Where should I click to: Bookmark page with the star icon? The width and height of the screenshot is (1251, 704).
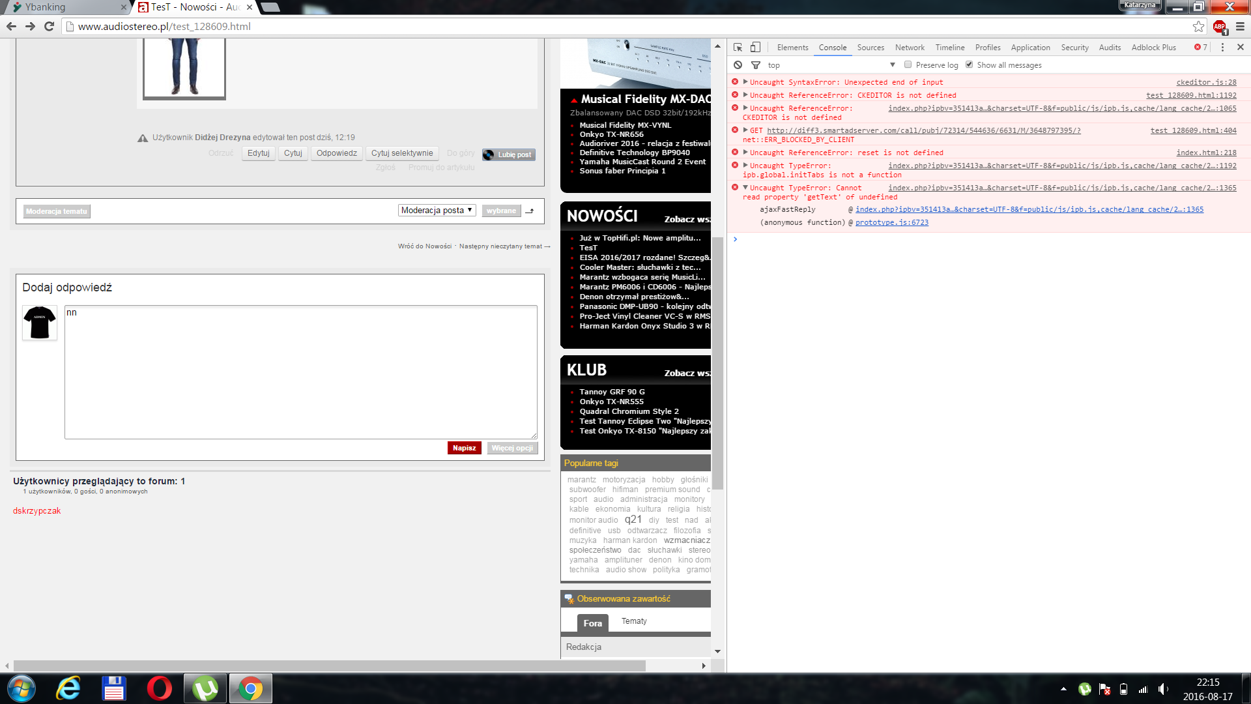pyautogui.click(x=1198, y=27)
